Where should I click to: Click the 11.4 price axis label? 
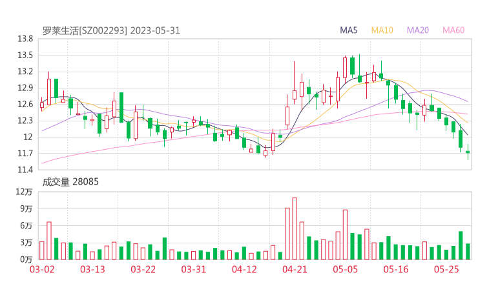click(x=25, y=170)
